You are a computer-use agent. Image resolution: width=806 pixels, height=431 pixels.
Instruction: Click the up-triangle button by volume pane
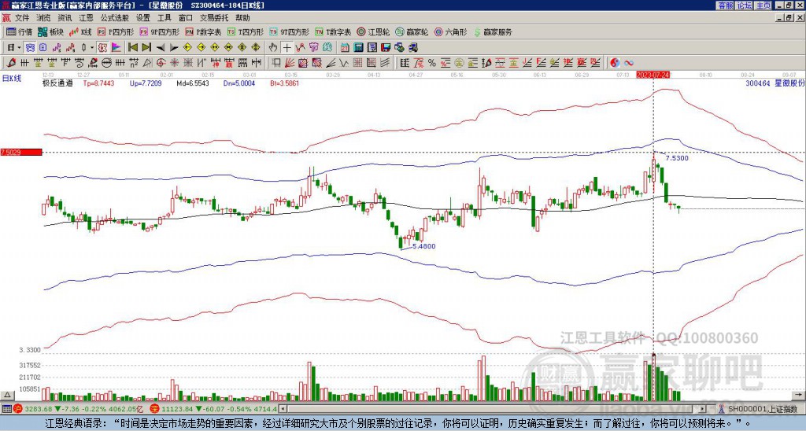click(7, 395)
